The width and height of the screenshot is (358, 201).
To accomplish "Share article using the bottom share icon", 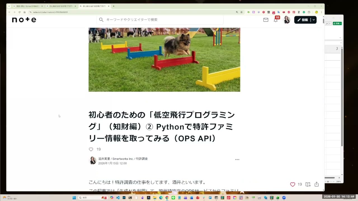I will pos(317,184).
